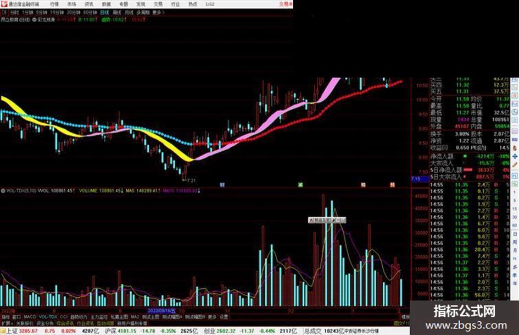519x335 pixels.
Task: Switch chart to 30分钟 period
Action: (x=74, y=12)
